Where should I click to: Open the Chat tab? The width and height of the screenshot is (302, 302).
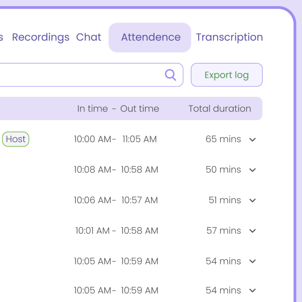(x=89, y=37)
